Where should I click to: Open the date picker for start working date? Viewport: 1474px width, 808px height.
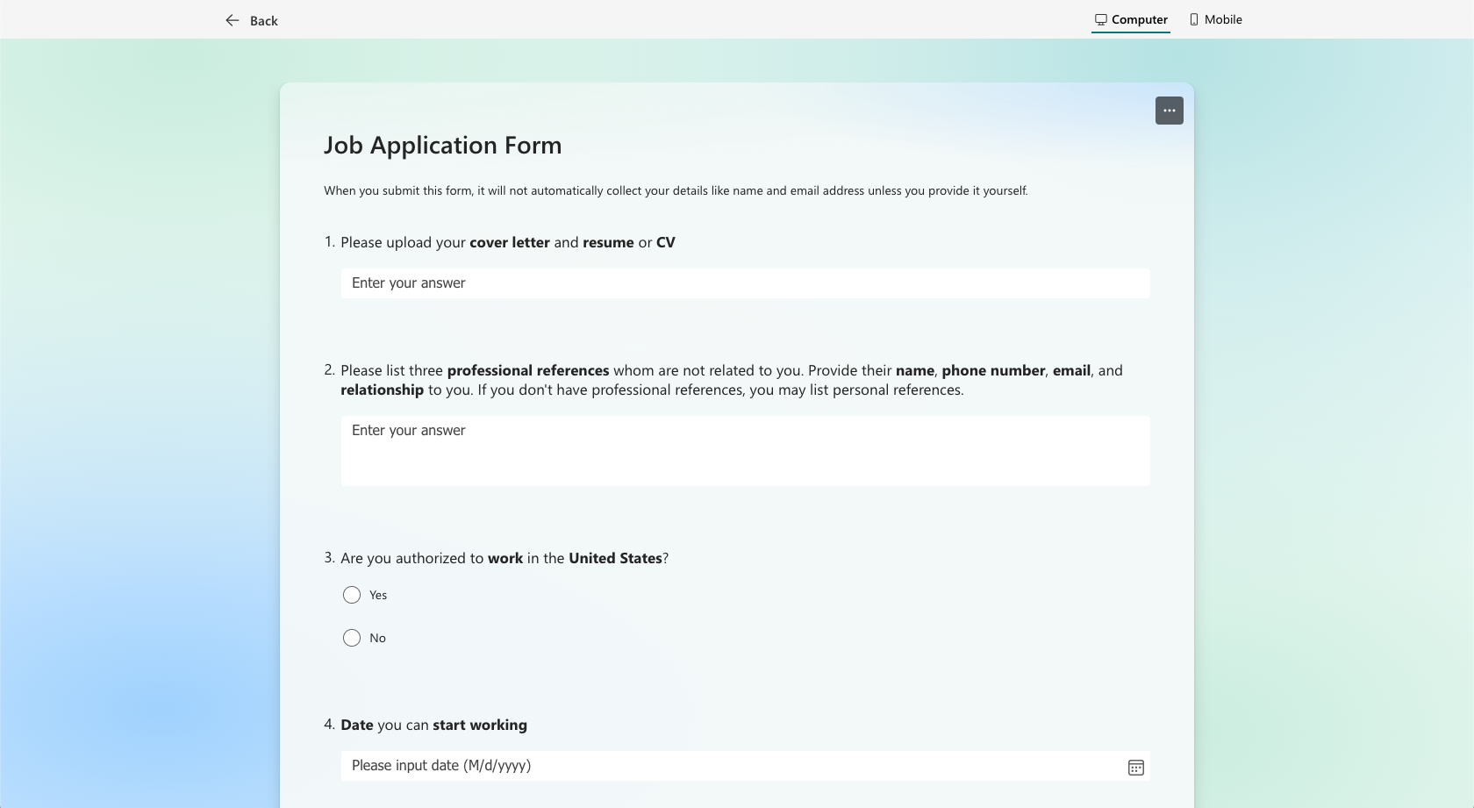coord(1136,767)
